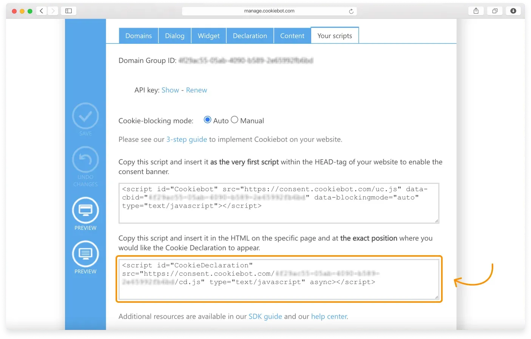Select the Your scripts tab
Viewport: 531px width, 339px height.
pos(335,36)
